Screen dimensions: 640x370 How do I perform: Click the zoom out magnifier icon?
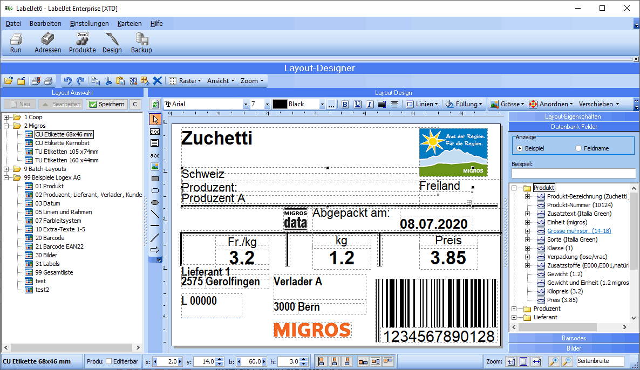567,361
